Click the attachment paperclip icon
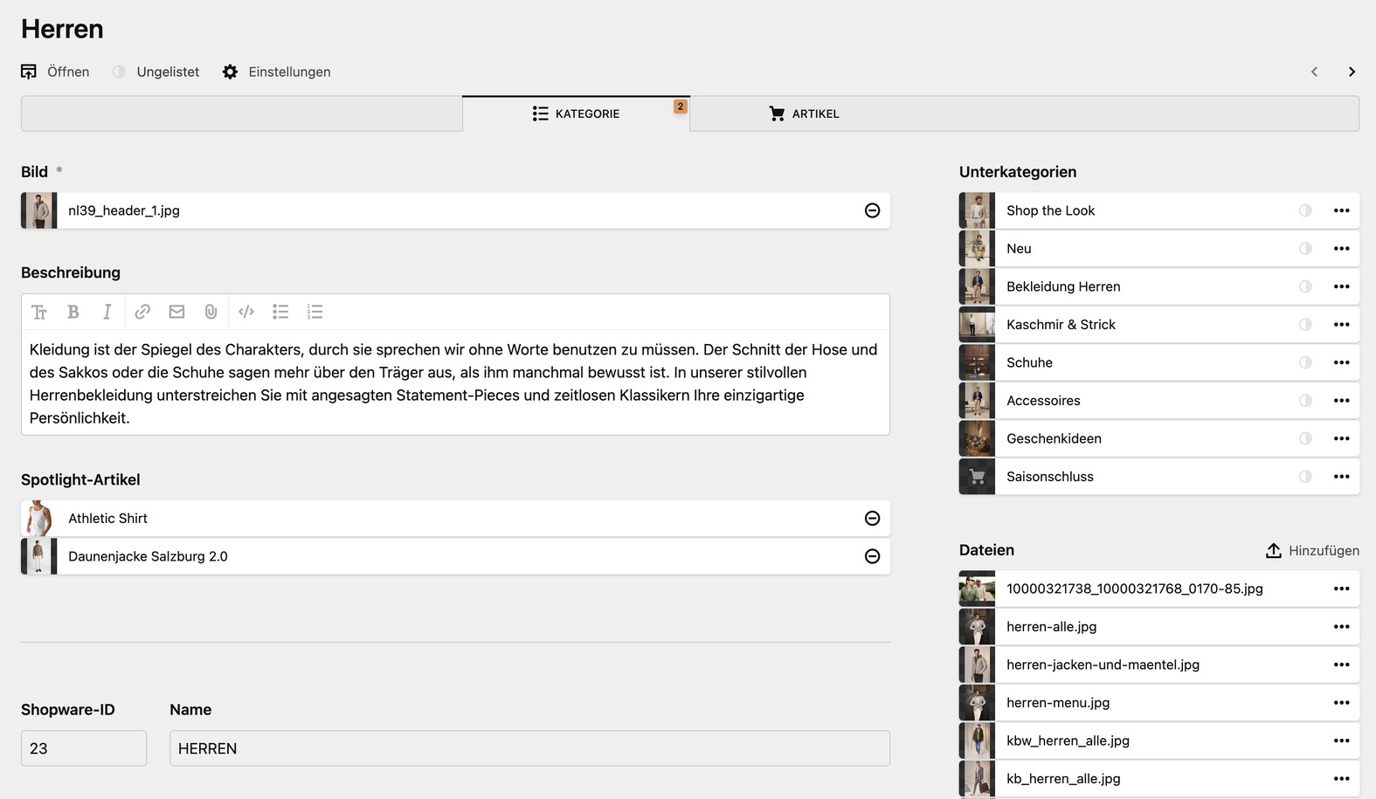The image size is (1376, 799). [x=211, y=312]
